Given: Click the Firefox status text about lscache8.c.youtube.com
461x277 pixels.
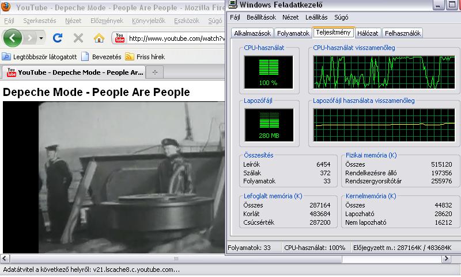Looking at the screenshot, I should (x=92, y=270).
